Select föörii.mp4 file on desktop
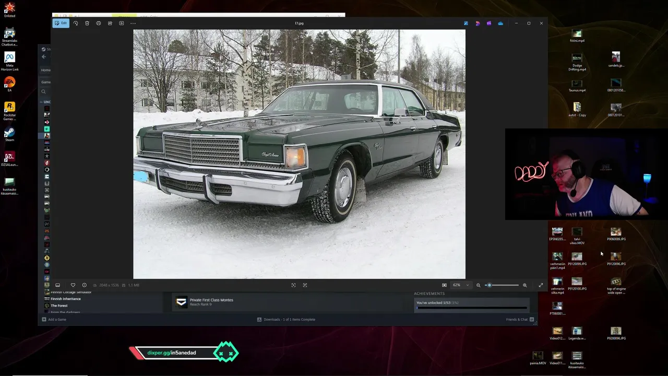The width and height of the screenshot is (668, 376). click(x=577, y=36)
